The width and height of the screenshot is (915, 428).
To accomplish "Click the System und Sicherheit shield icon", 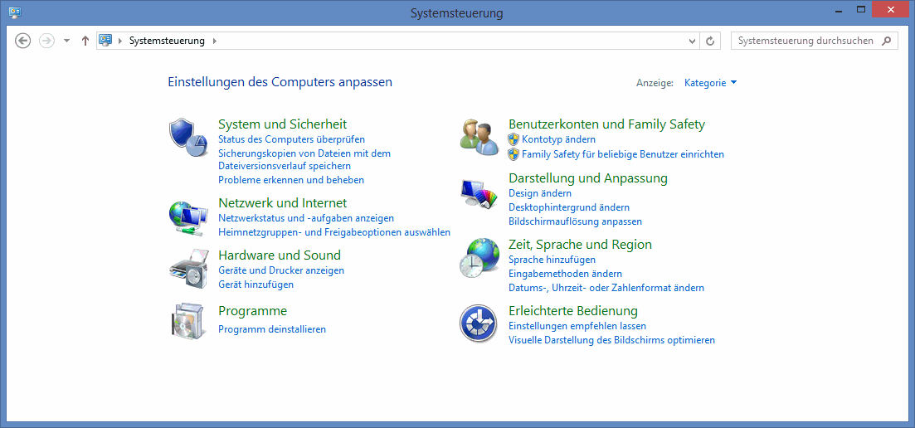I will click(188, 137).
